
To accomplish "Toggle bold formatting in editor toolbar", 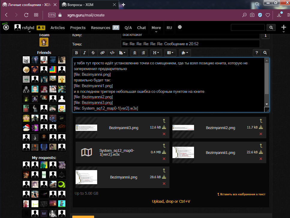I will 76,53.
